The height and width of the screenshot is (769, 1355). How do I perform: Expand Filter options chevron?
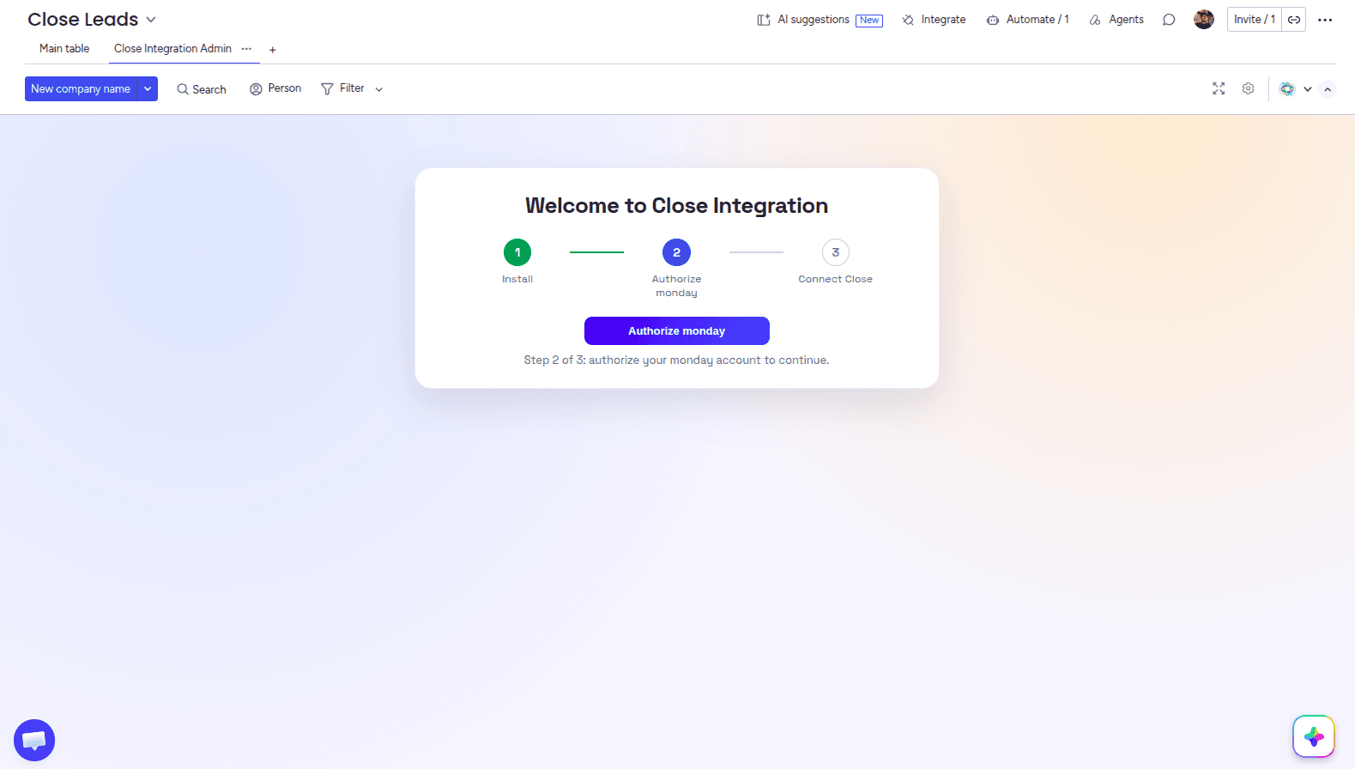pyautogui.click(x=379, y=89)
